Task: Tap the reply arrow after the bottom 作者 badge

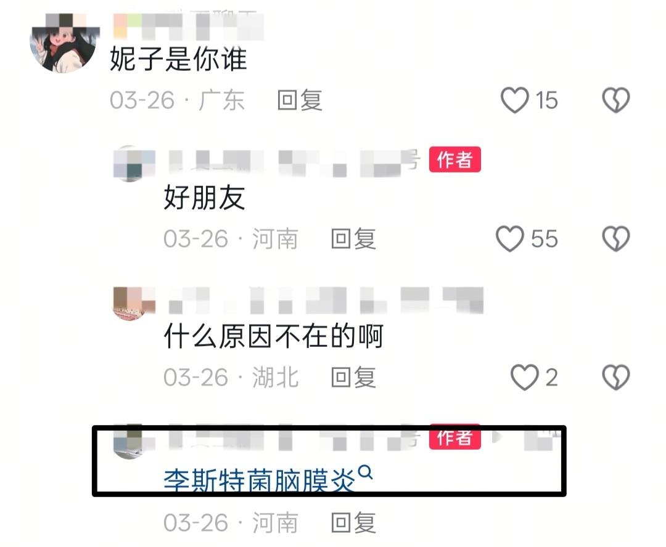Action: pyautogui.click(x=497, y=437)
